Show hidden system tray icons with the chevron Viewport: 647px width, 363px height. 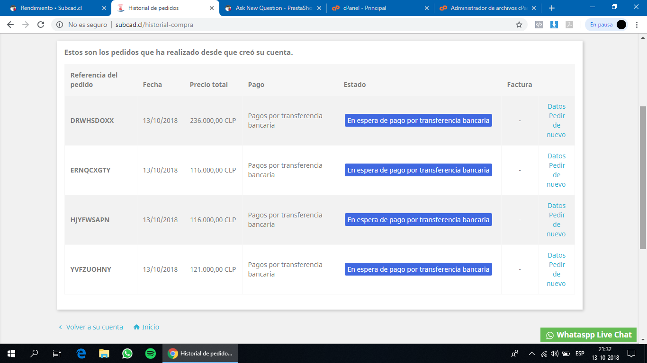pyautogui.click(x=531, y=353)
